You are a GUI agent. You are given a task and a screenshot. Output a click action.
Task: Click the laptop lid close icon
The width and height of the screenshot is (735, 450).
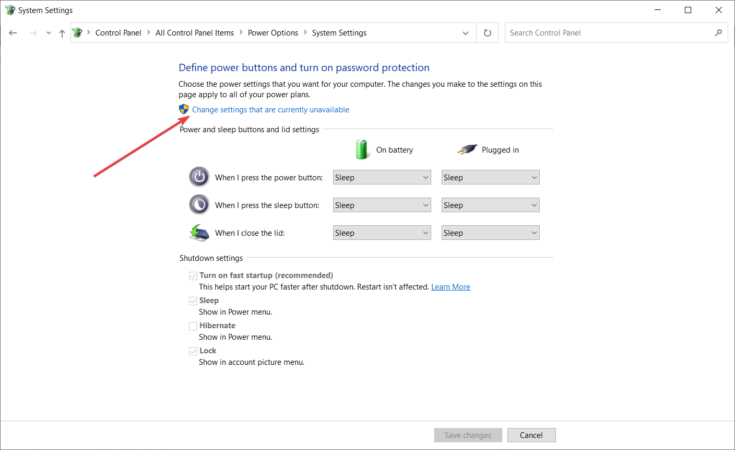[199, 233]
